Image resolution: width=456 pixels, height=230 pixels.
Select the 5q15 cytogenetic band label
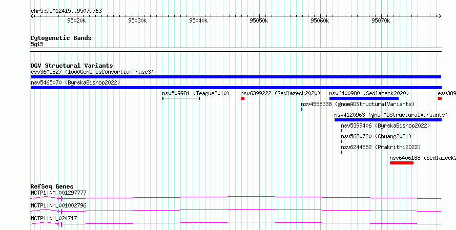click(37, 45)
